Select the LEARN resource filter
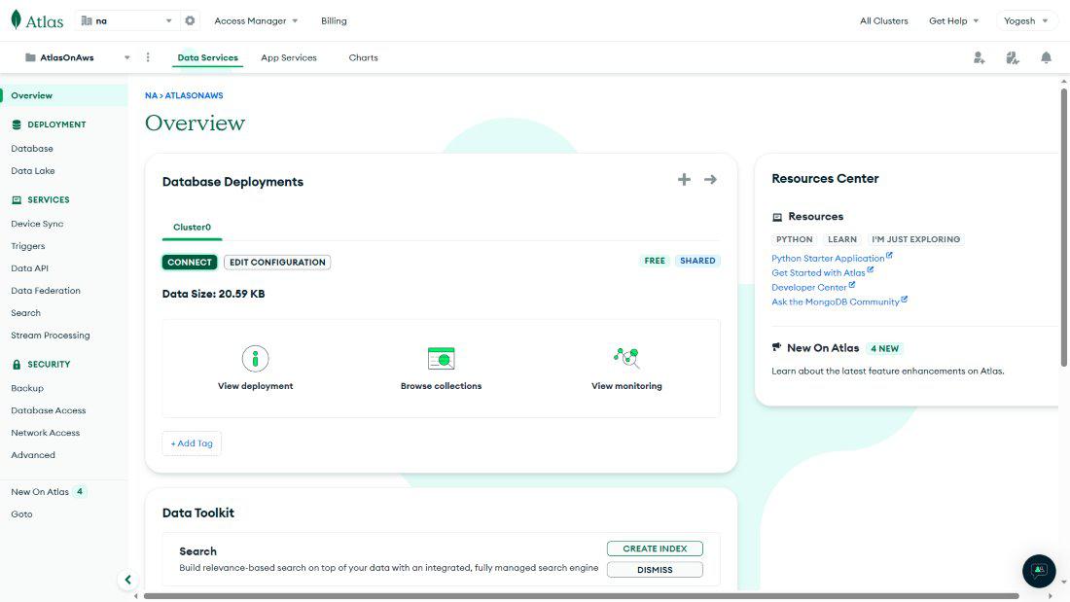This screenshot has height=602, width=1070. click(842, 239)
